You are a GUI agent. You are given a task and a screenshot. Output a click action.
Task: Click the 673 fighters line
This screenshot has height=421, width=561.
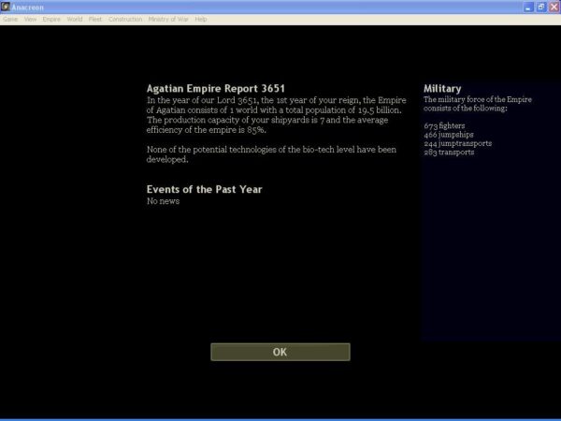444,124
